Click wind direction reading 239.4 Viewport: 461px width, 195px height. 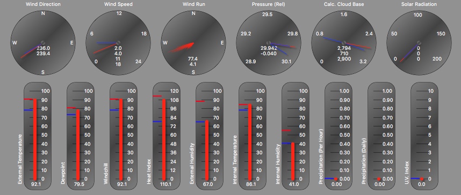(x=43, y=54)
